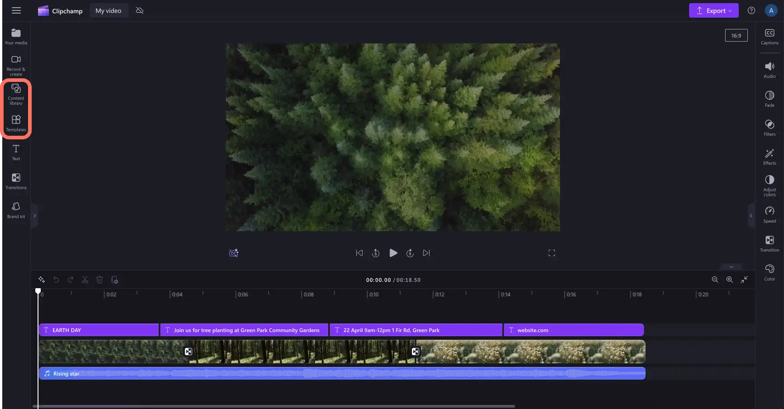The image size is (784, 409).
Task: Open Content library panel
Action: point(16,94)
